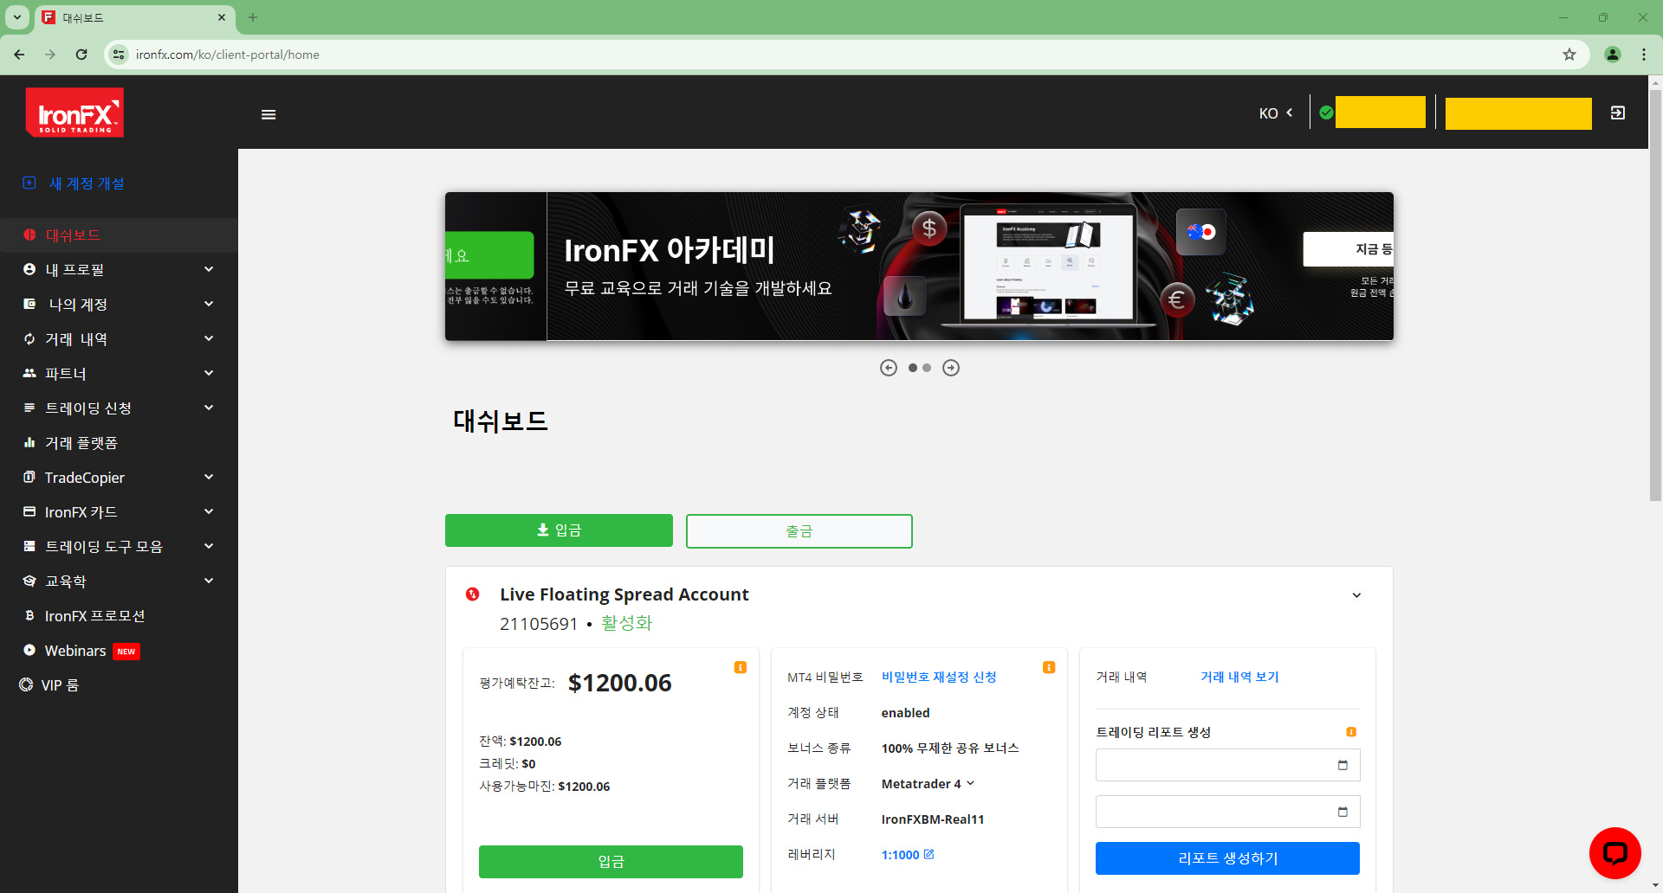Image resolution: width=1663 pixels, height=893 pixels.
Task: Click the info tooltip icon beside 평가예탁잔고
Action: click(x=740, y=666)
